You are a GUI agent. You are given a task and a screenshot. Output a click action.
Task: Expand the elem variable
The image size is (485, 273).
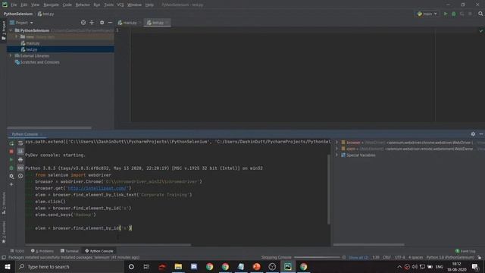(x=336, y=149)
